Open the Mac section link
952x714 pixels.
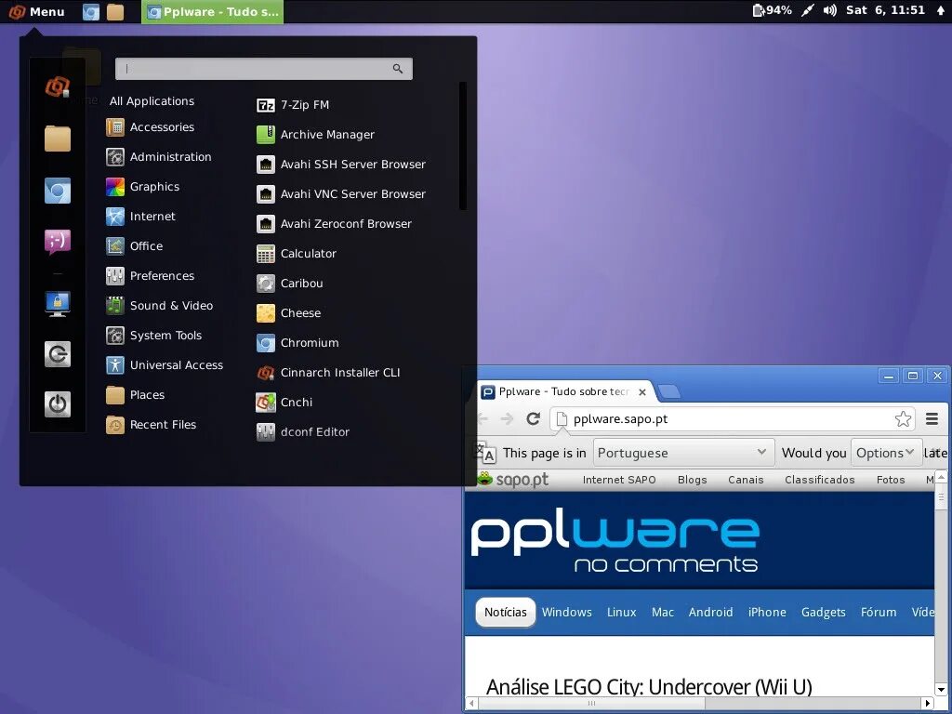(x=662, y=612)
